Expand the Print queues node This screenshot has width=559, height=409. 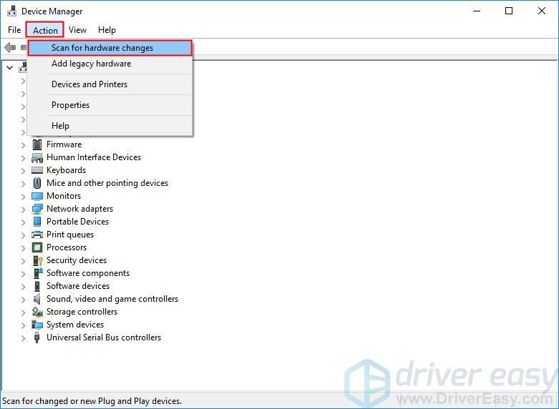point(23,235)
